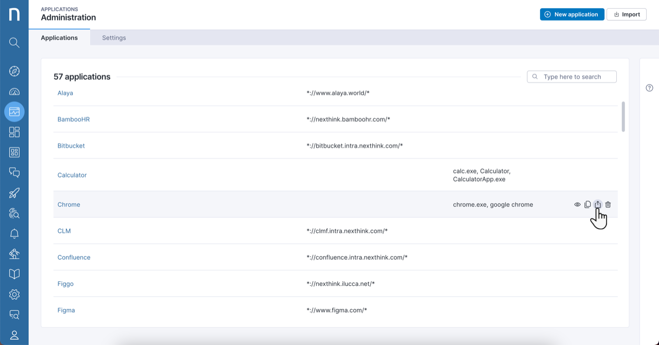Click the help question mark icon
The height and width of the screenshot is (345, 659).
[649, 88]
